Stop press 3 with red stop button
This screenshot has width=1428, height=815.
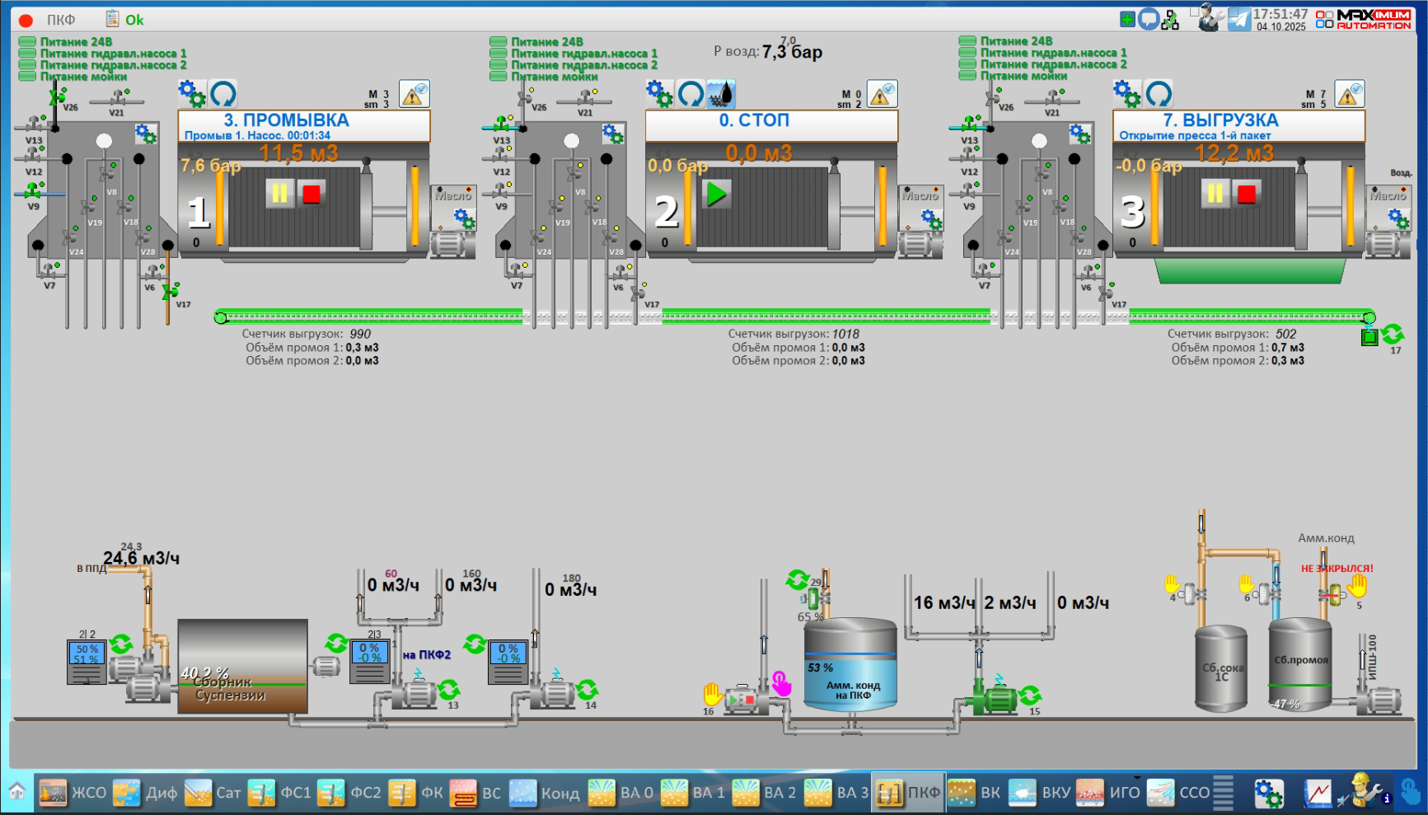pos(1247,194)
